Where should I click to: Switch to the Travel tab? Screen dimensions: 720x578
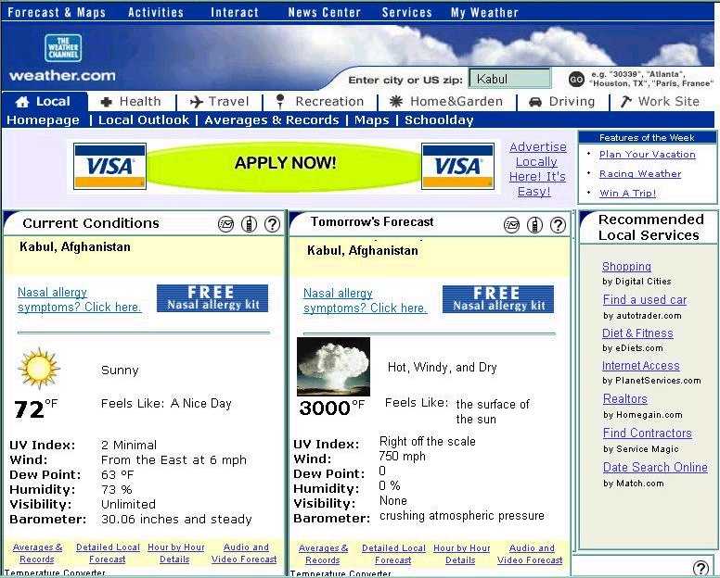pos(219,102)
